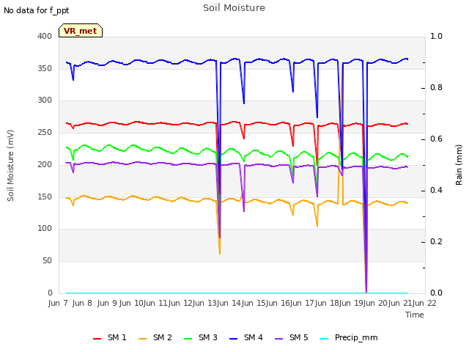Image resolution: width=469 pixels, height=352 pixels.
Task: Click the 'No data for f_ppt' message
Action: [x=37, y=11]
